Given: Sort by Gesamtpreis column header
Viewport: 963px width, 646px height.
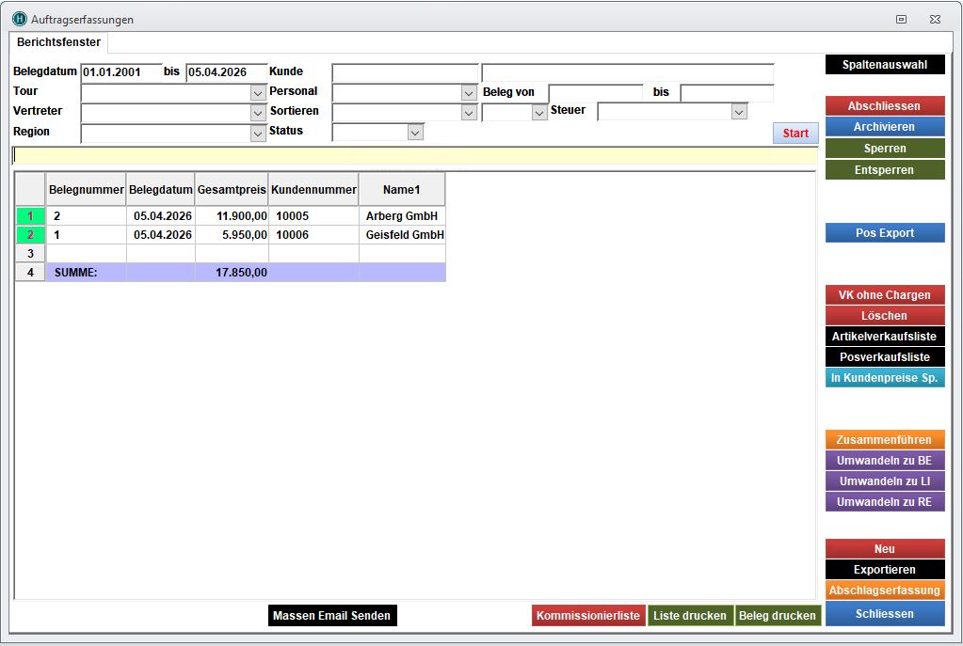Looking at the screenshot, I should click(x=232, y=190).
